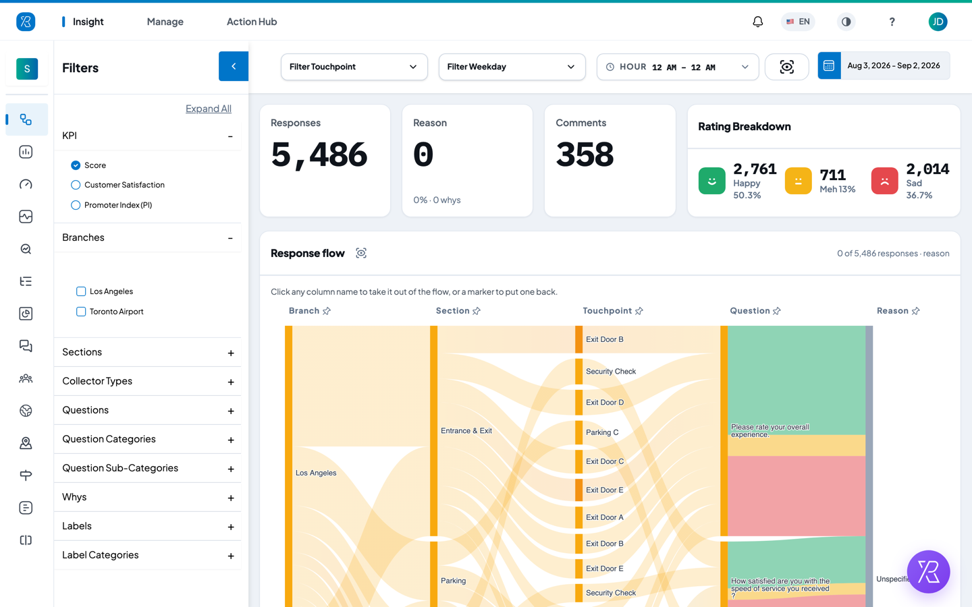Select the Customer Satisfaction radio button
Viewport: 972px width, 607px height.
[x=76, y=185]
